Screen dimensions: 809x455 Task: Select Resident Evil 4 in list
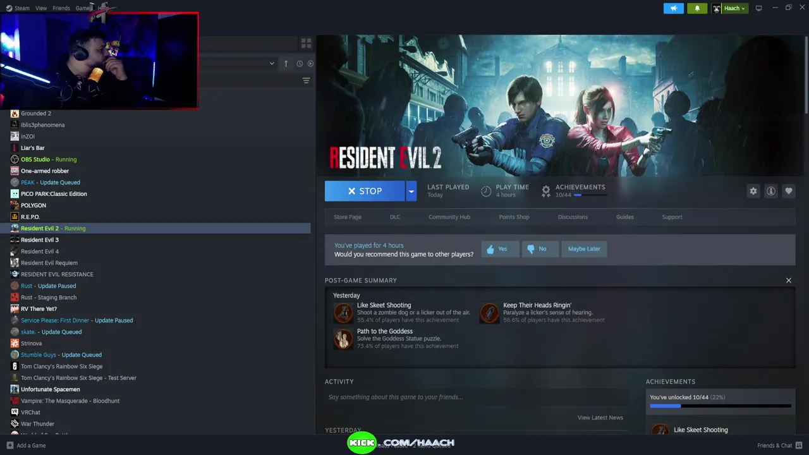click(x=40, y=252)
